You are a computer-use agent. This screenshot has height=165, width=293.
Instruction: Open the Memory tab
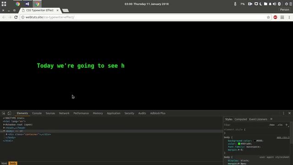point(98,113)
